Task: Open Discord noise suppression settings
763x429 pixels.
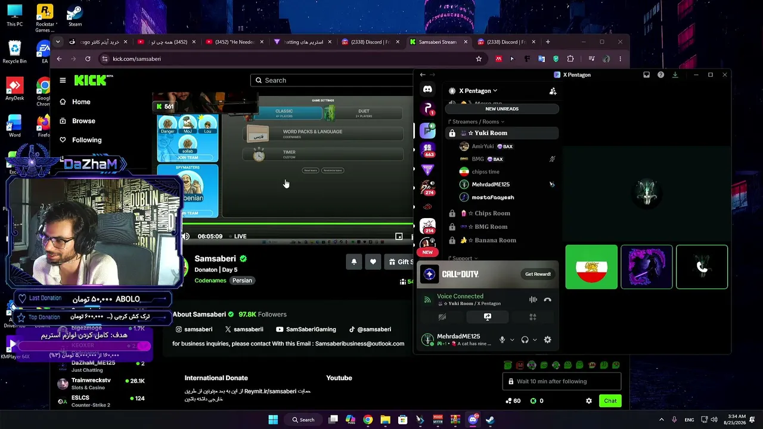Action: point(534,300)
